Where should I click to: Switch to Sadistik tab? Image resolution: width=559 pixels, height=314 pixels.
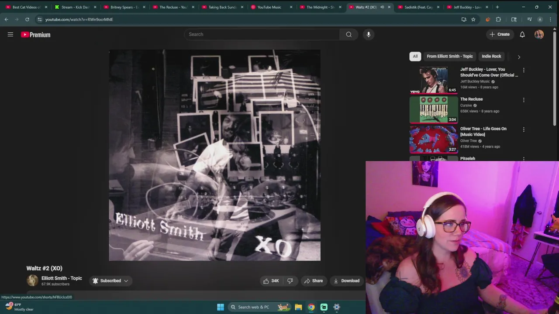[x=418, y=7]
